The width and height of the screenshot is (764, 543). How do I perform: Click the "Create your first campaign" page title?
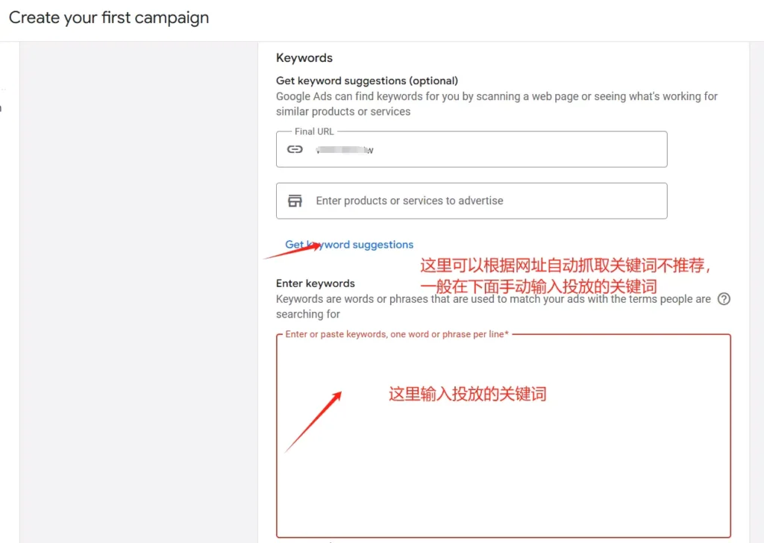(x=109, y=18)
